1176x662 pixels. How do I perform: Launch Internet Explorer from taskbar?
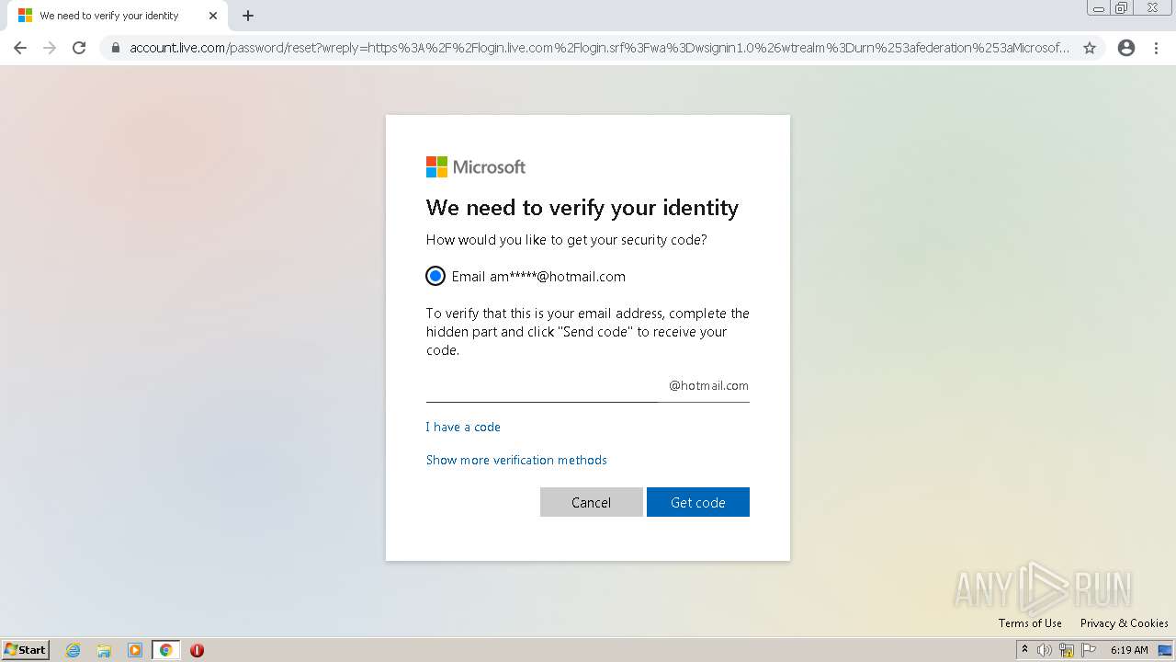(73, 650)
